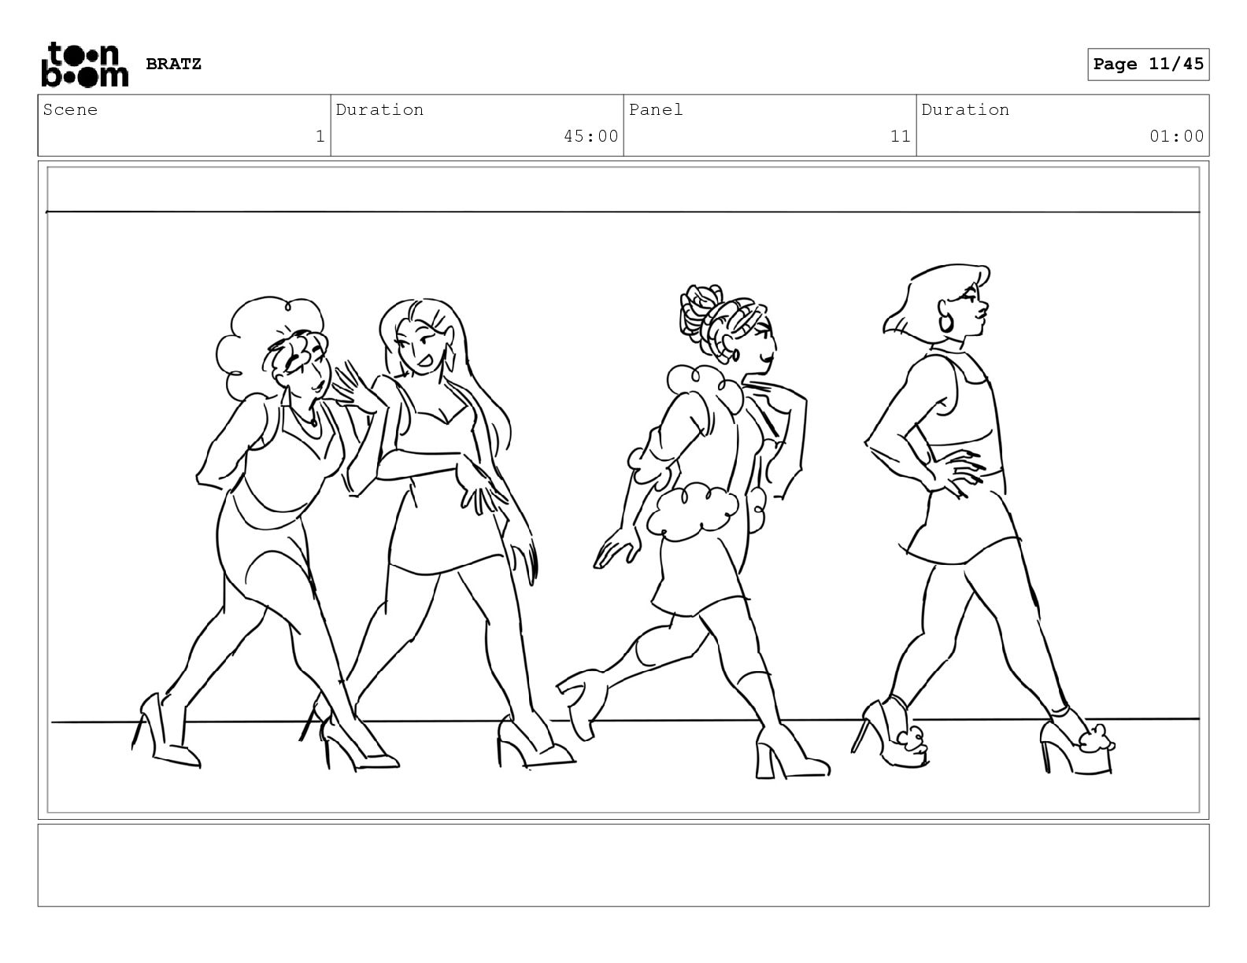This screenshot has width=1247, height=963.
Task: Click the Toon Boom logo
Action: (x=84, y=64)
